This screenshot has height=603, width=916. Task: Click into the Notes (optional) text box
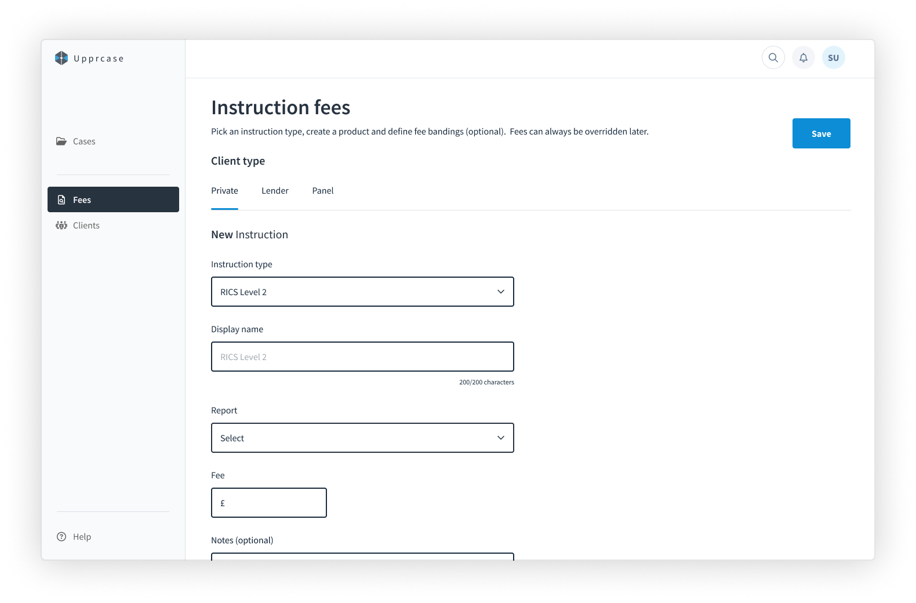point(362,557)
